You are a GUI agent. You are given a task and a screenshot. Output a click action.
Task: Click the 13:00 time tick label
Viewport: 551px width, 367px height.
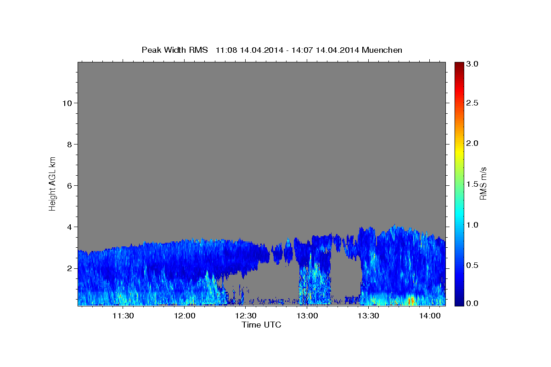(307, 316)
